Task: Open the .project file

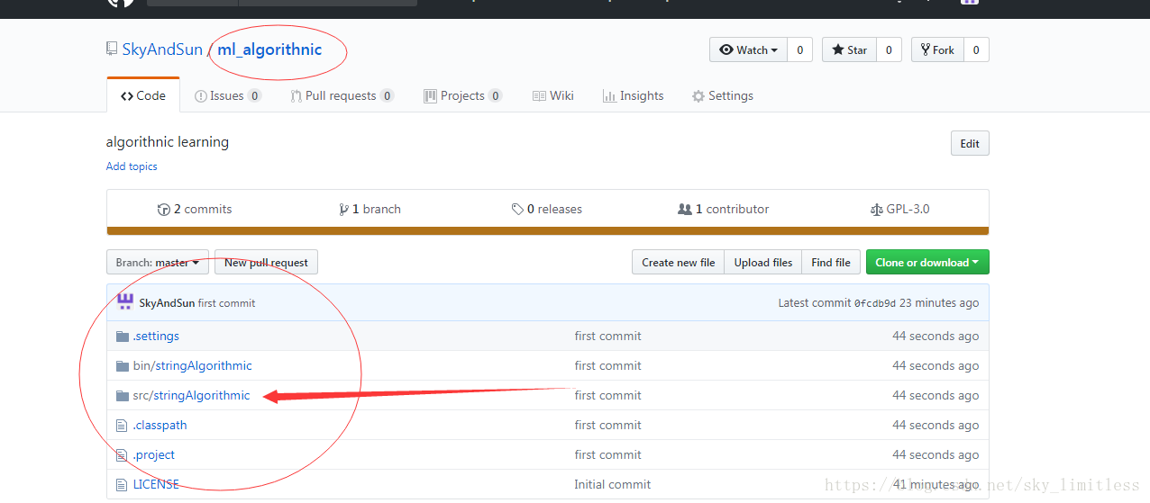Action: coord(153,454)
